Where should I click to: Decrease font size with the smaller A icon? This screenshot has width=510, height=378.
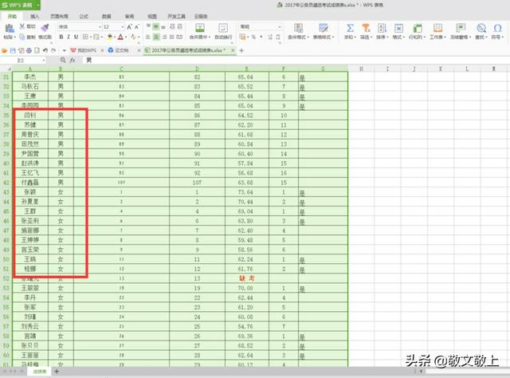point(137,26)
